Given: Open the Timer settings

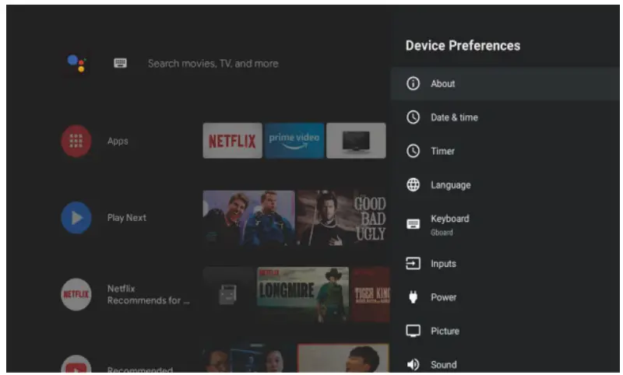Looking at the screenshot, I should pyautogui.click(x=505, y=151).
